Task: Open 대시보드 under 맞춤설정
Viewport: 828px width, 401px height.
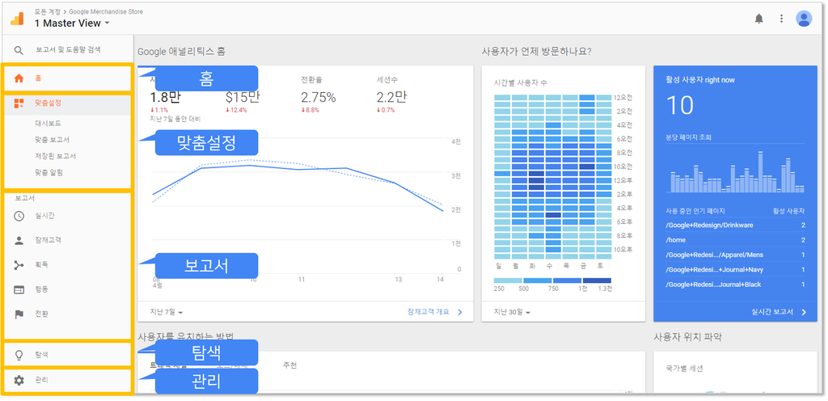Action: coord(48,124)
